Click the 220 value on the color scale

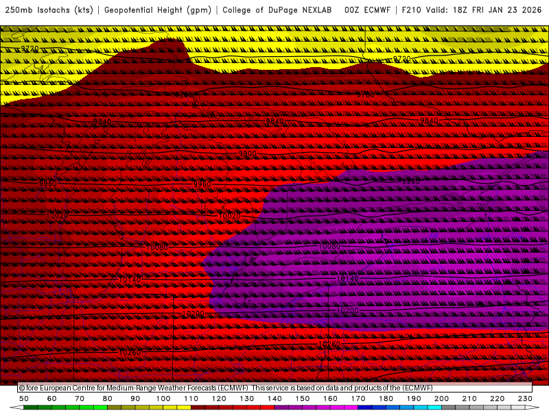tap(497, 399)
